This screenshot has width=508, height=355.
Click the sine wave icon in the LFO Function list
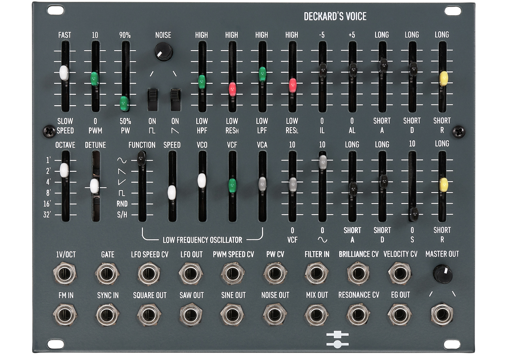tap(122, 160)
